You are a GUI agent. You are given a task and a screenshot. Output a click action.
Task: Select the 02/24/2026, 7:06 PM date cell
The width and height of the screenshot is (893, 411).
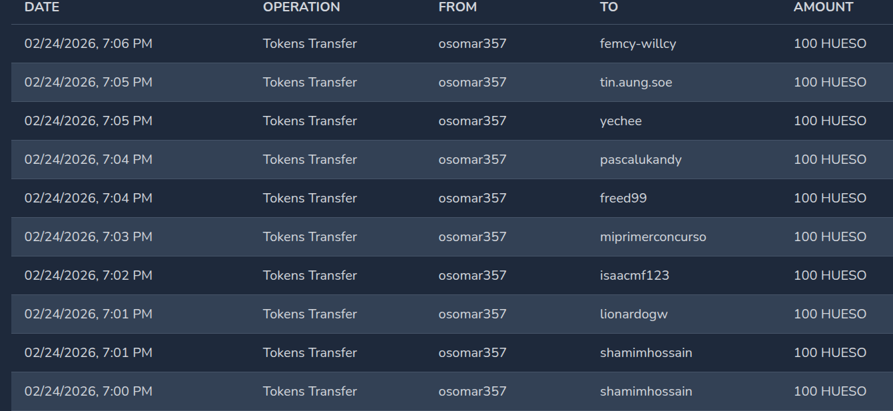(x=89, y=44)
